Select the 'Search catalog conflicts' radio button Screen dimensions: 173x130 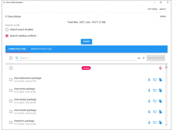7,36
